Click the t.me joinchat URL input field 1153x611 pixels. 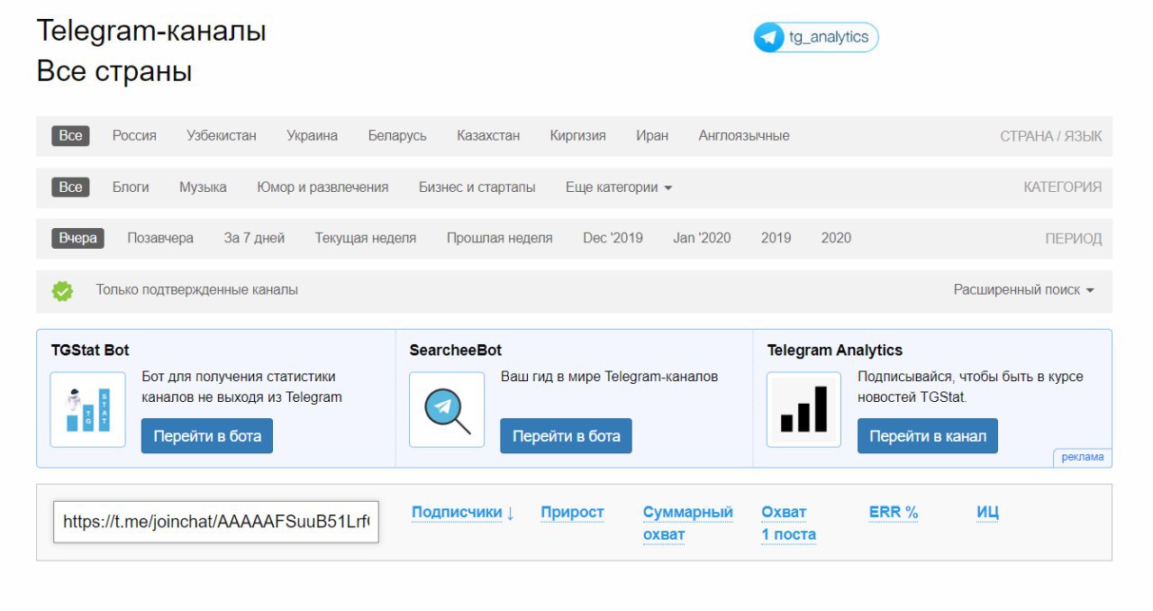click(x=216, y=522)
